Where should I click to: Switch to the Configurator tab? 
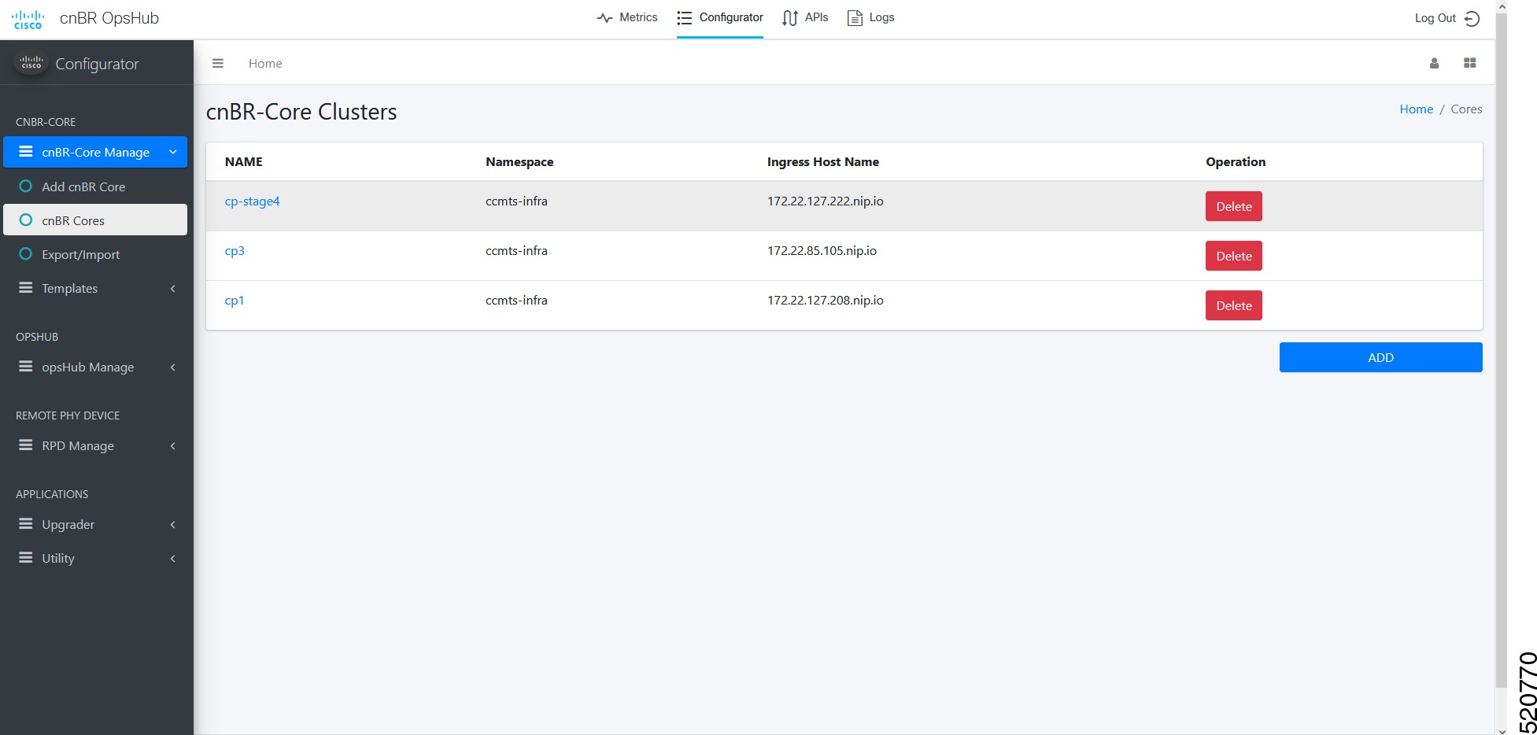tap(719, 17)
